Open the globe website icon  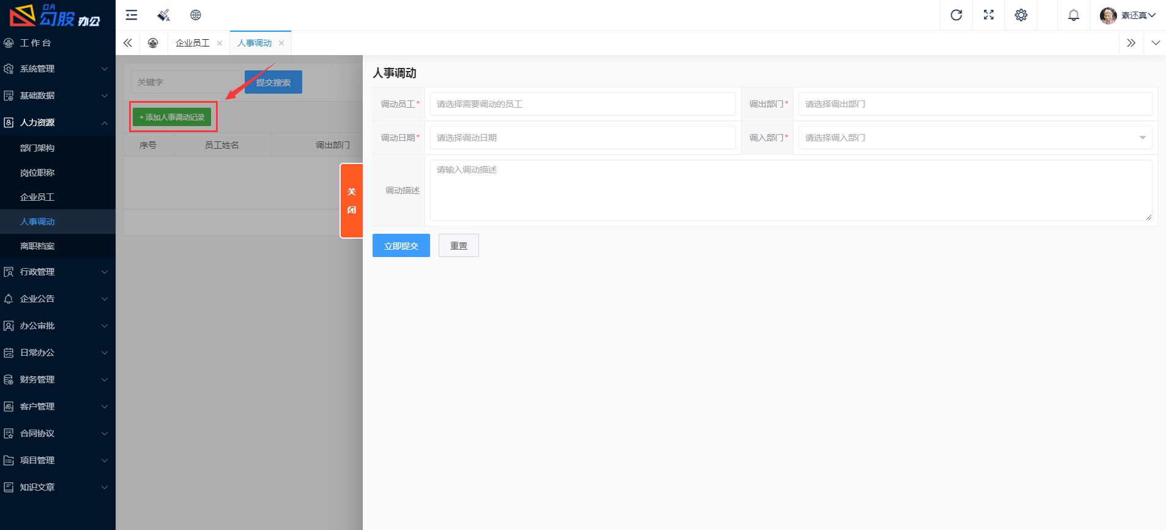tap(196, 15)
